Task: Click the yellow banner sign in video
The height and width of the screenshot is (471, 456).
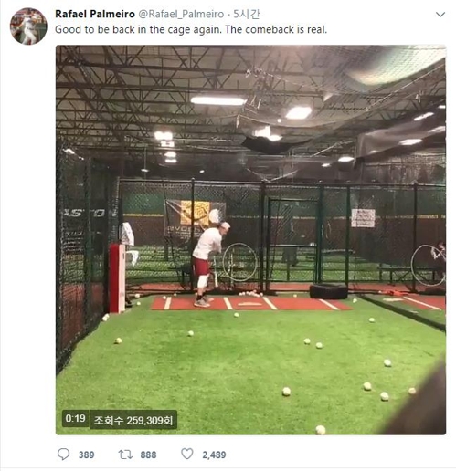Action: 195,213
